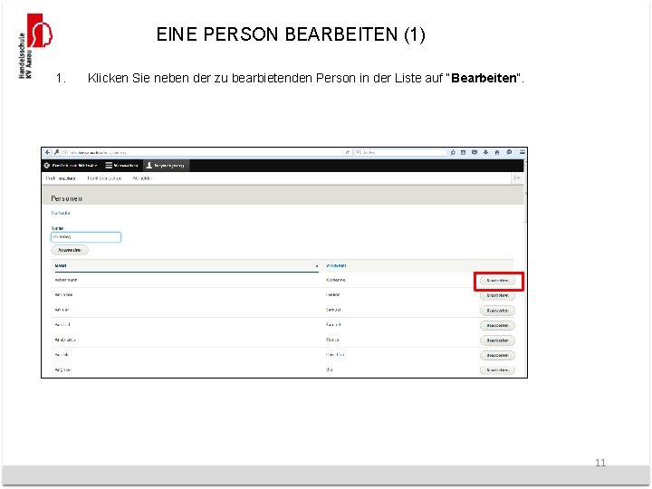This screenshot has width=652, height=489.
Task: Click the browser search box
Action: (x=400, y=153)
